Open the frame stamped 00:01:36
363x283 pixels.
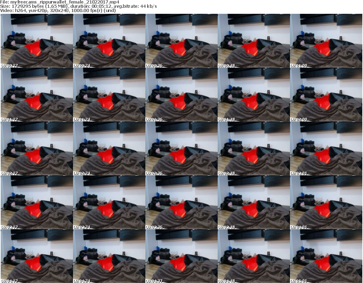(x=181, y=95)
